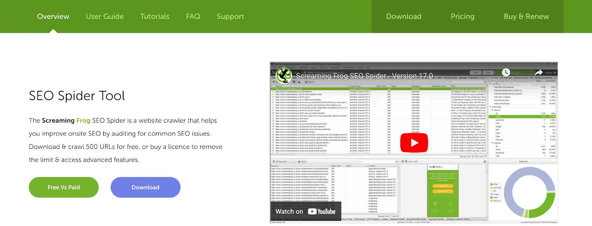
Task: Open video via Watch on YouTube
Action: (x=305, y=212)
